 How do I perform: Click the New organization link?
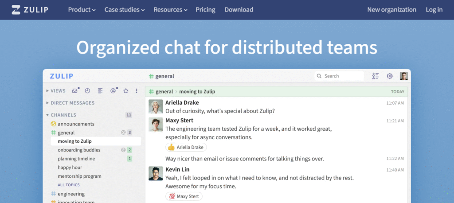coord(392,10)
